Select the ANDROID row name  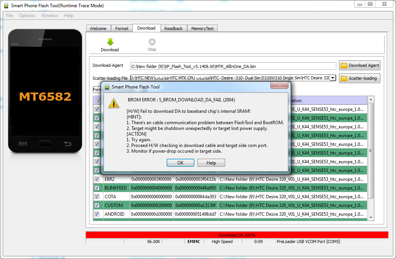(115, 214)
